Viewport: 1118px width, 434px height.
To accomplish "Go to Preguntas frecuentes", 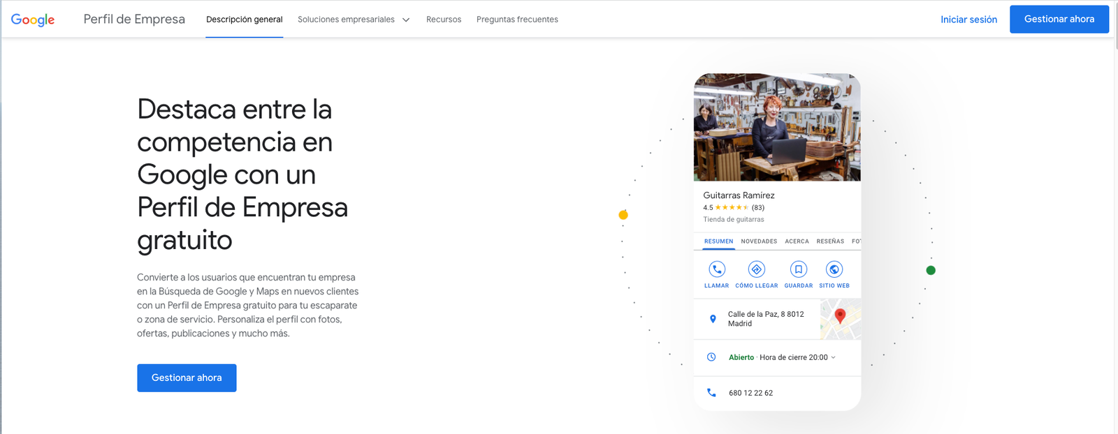I will click(517, 20).
